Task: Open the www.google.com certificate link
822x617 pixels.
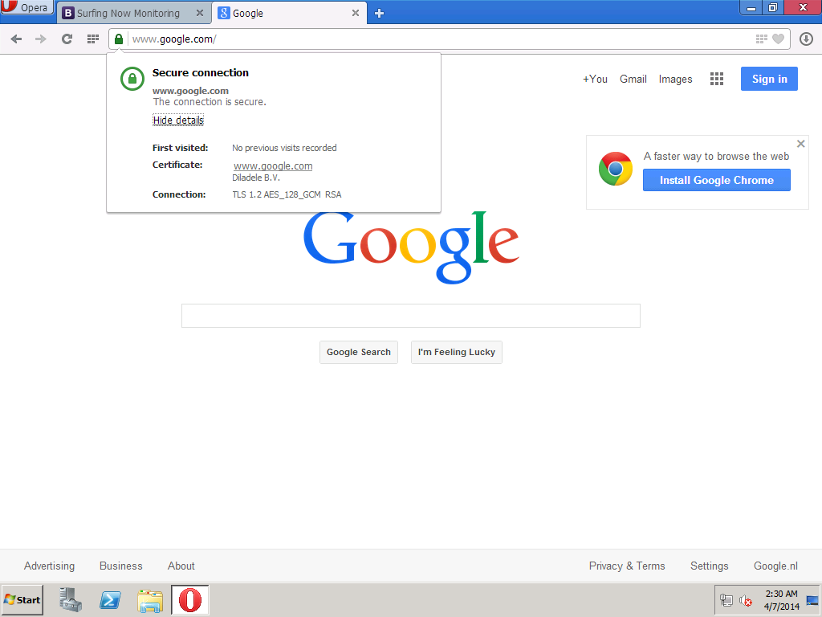Action: coord(273,165)
